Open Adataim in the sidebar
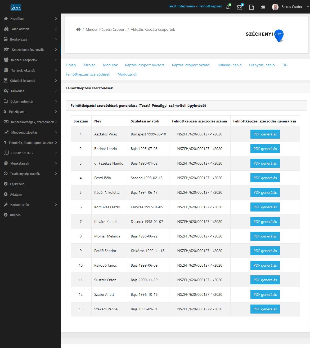This screenshot has width=310, height=348. 16,194
